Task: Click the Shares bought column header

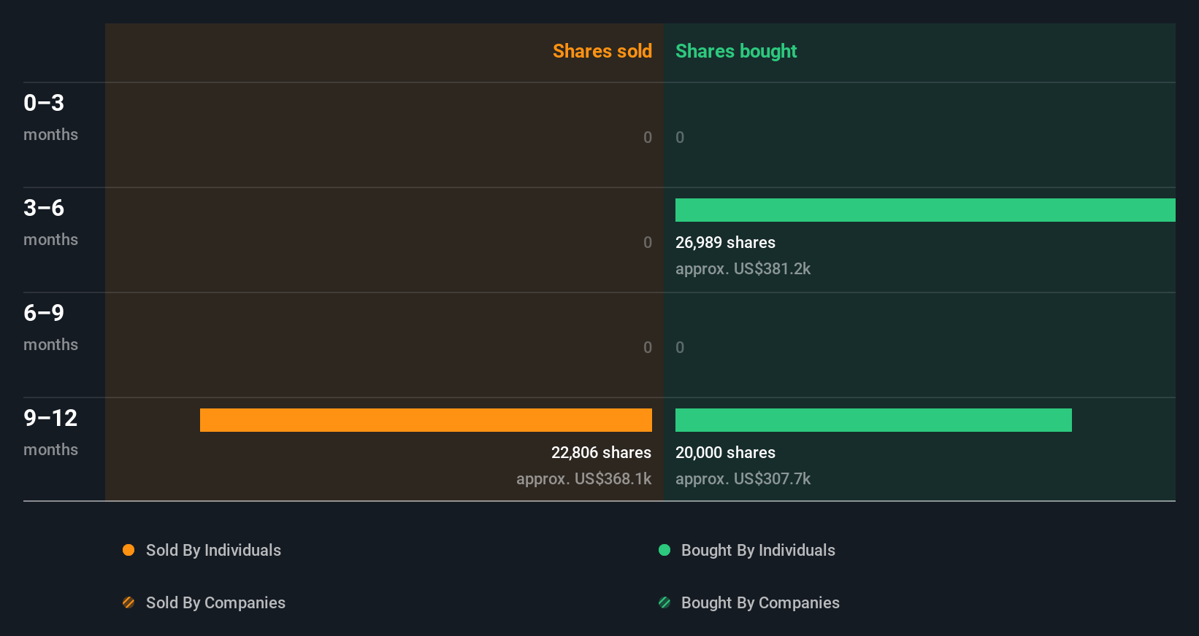Action: tap(736, 51)
